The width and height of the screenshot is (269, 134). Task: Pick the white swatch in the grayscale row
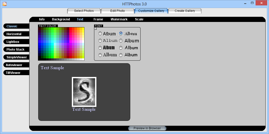[x=83, y=59]
